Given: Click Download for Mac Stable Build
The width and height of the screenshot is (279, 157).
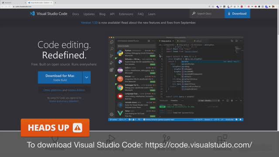Looking at the screenshot, I should tap(60, 77).
